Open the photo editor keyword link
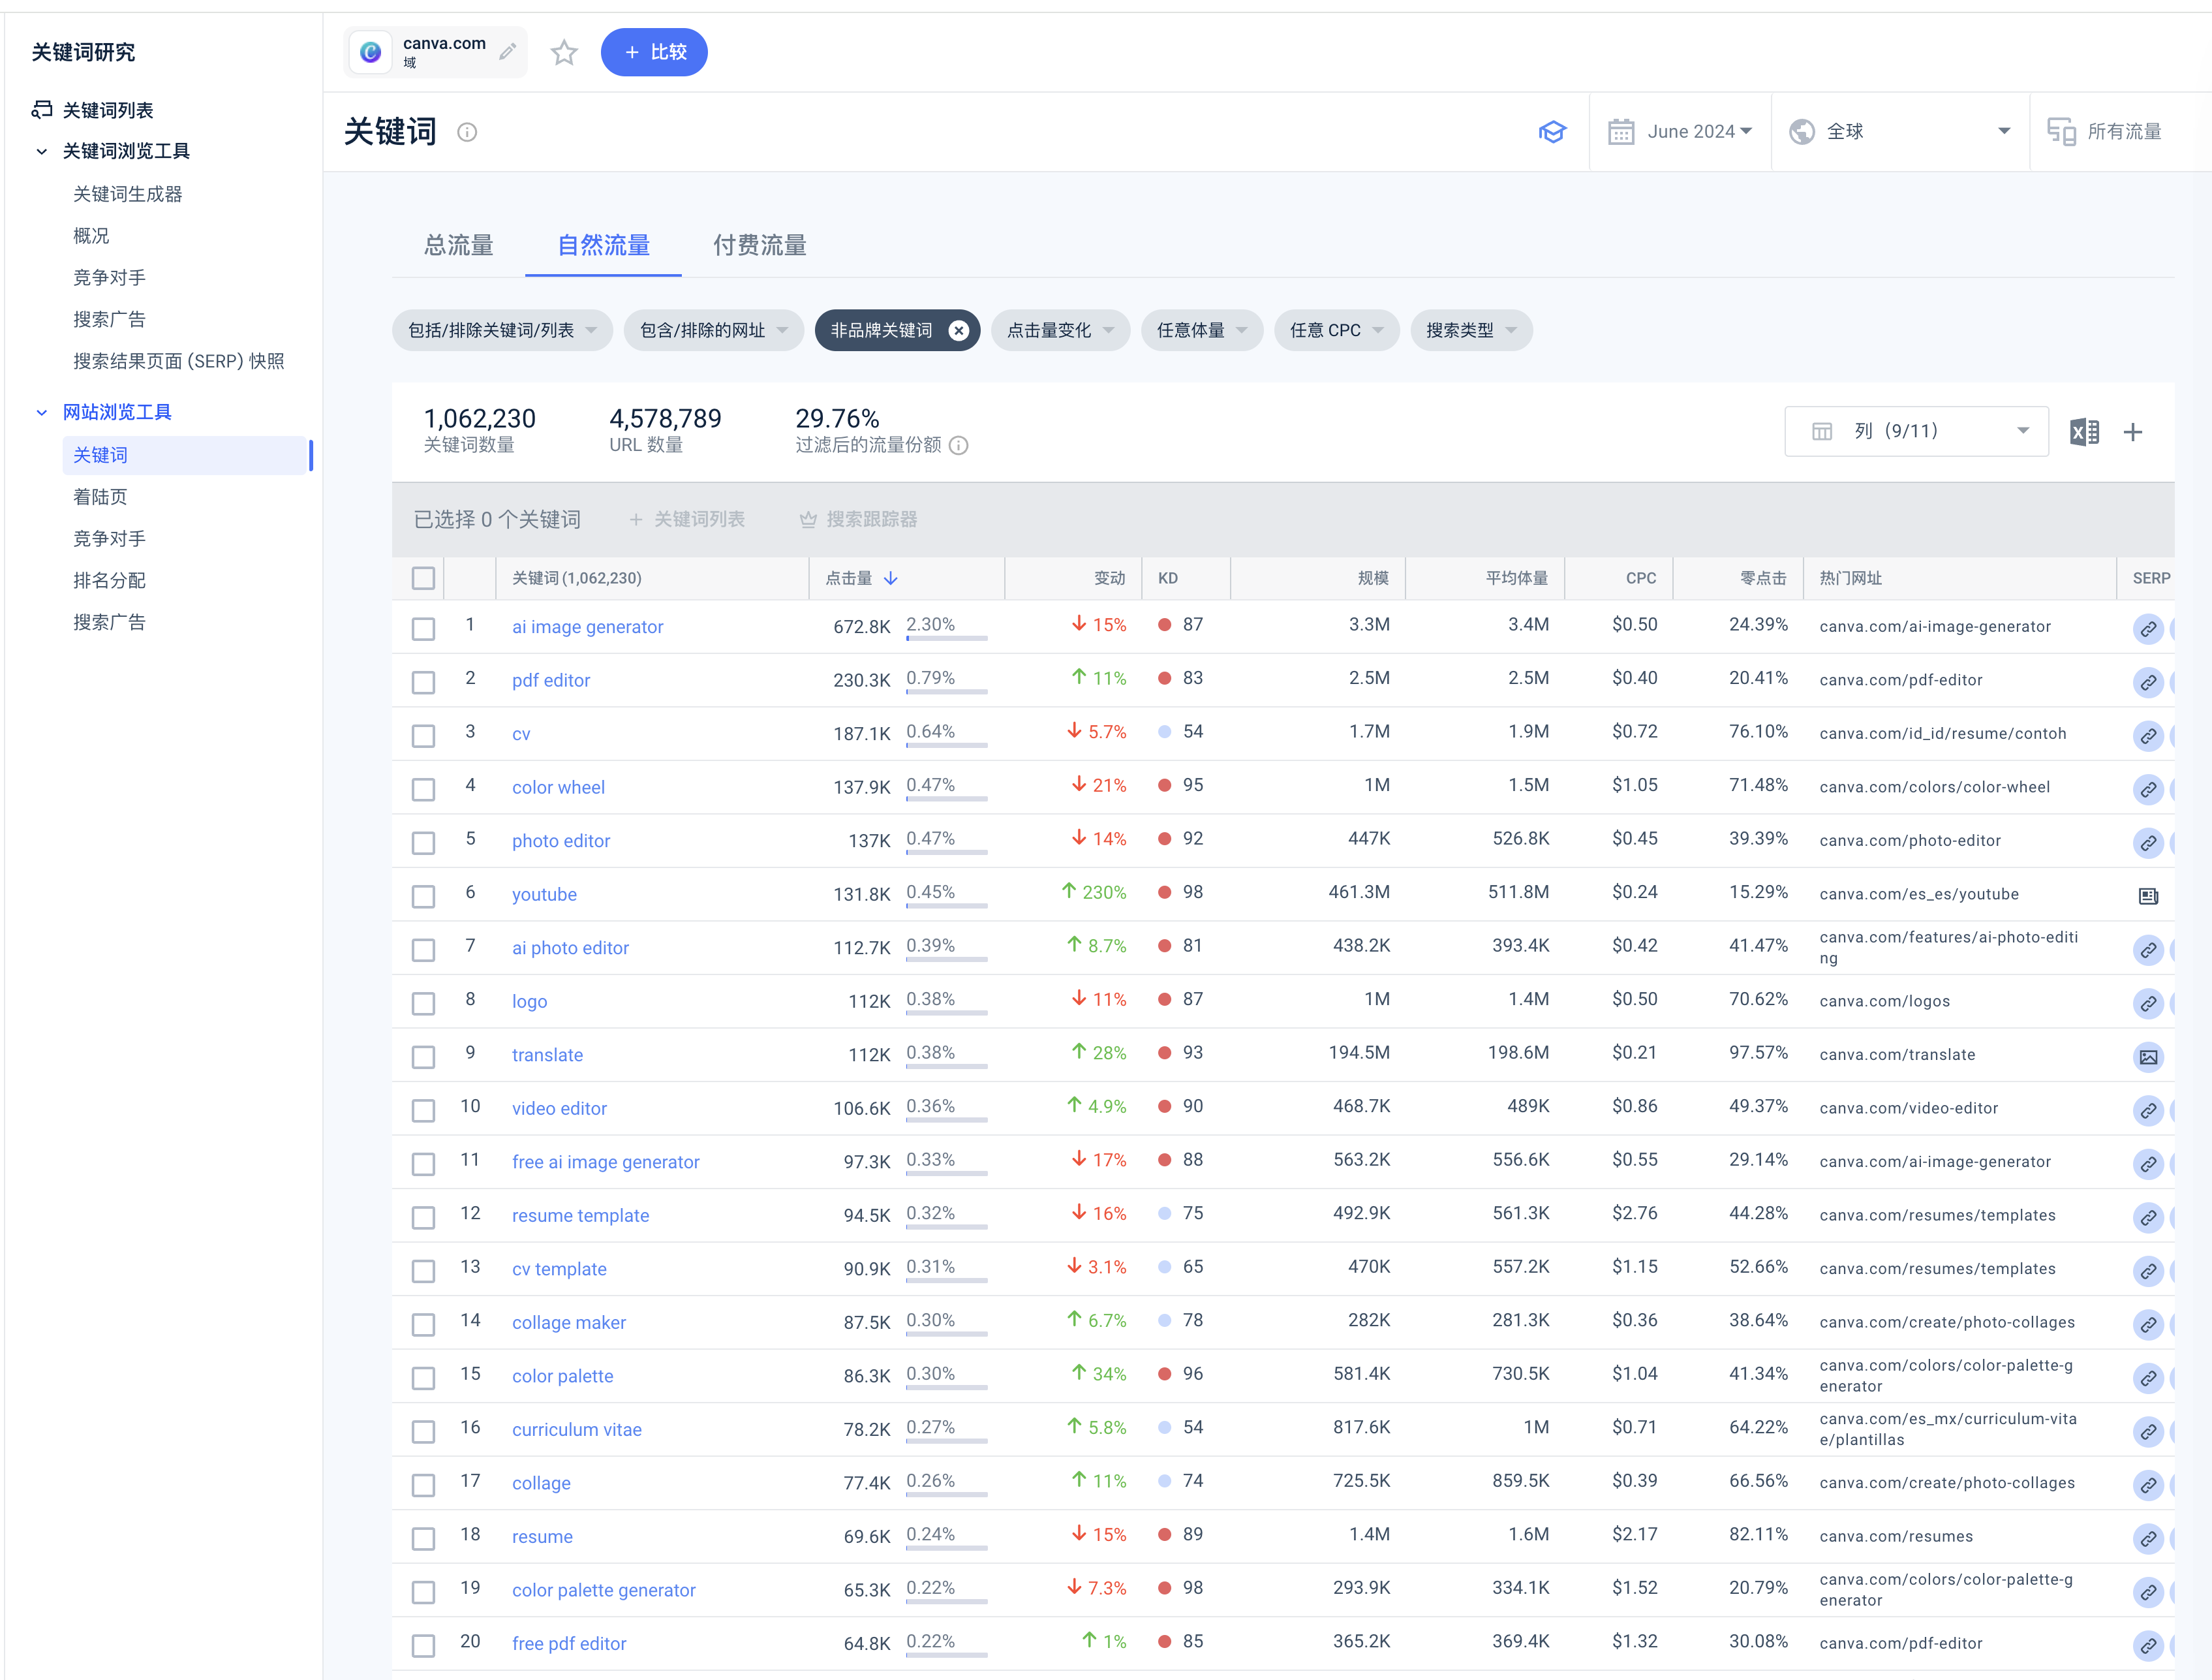The image size is (2212, 1680). click(x=561, y=841)
